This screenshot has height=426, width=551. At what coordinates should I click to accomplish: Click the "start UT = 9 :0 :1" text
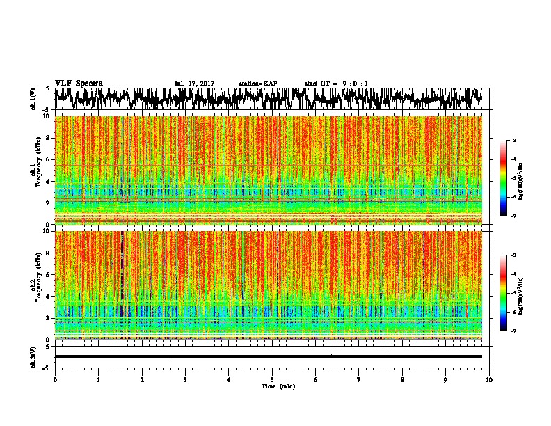coord(336,84)
